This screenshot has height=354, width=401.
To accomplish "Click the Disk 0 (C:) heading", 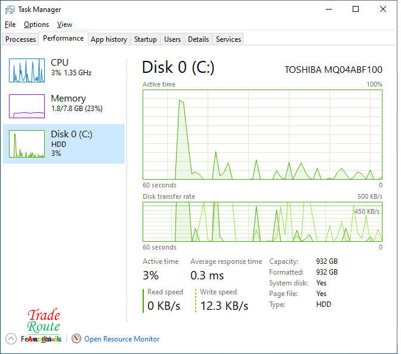I will 178,67.
